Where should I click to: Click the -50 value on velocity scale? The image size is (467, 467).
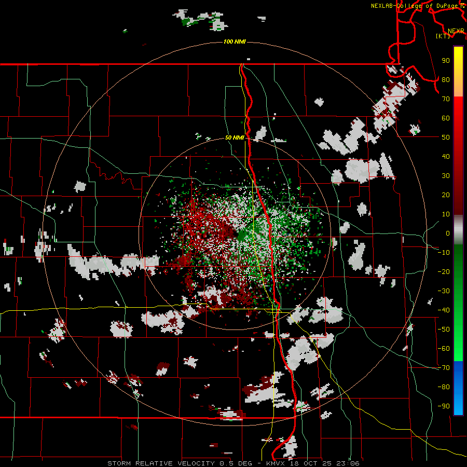tap(444, 329)
